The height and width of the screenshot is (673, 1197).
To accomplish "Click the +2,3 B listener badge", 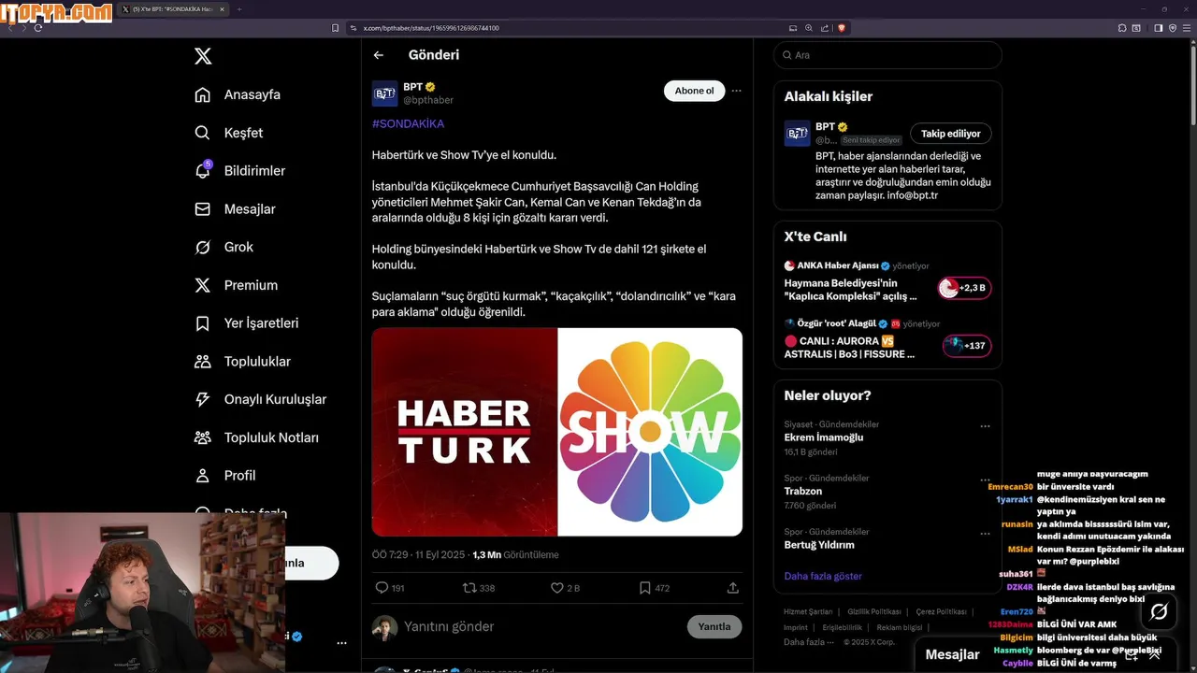I will point(964,288).
